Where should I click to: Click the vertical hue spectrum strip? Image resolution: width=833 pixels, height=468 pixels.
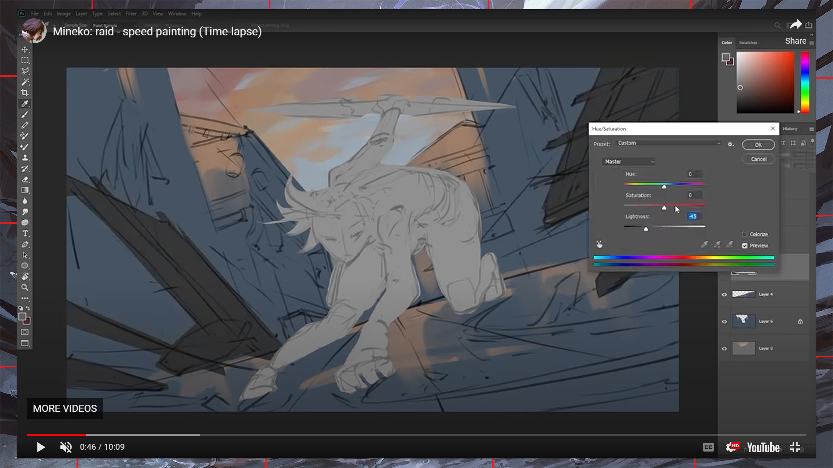point(805,82)
